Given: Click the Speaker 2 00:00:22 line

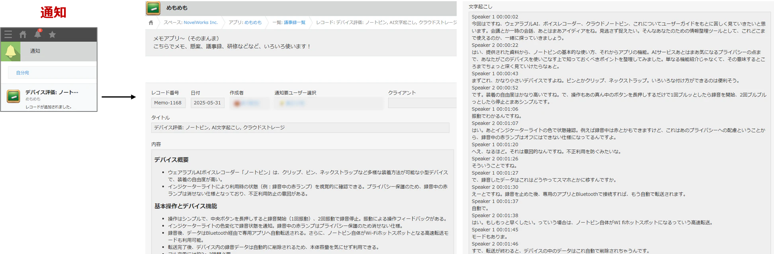Looking at the screenshot, I should [x=495, y=45].
